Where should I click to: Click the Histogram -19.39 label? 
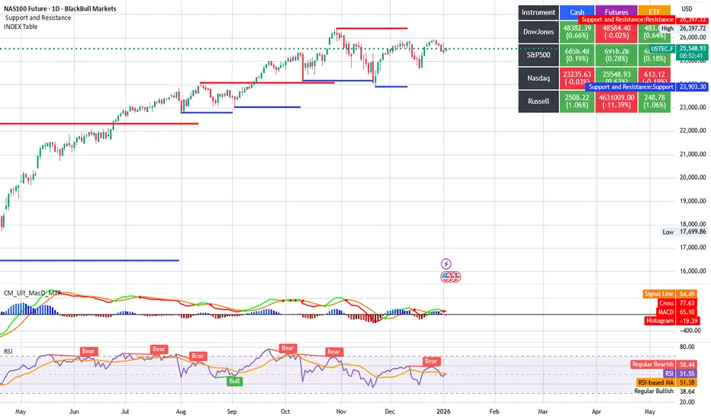(x=671, y=321)
